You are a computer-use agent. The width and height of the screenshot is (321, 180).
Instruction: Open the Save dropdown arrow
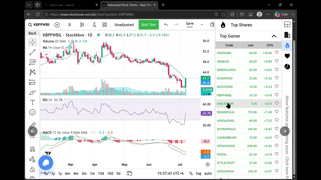(202, 25)
